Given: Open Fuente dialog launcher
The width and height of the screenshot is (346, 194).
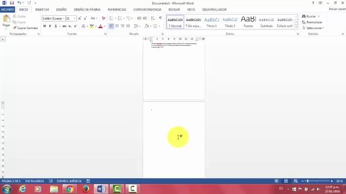Looking at the screenshot, I should tap(105, 34).
